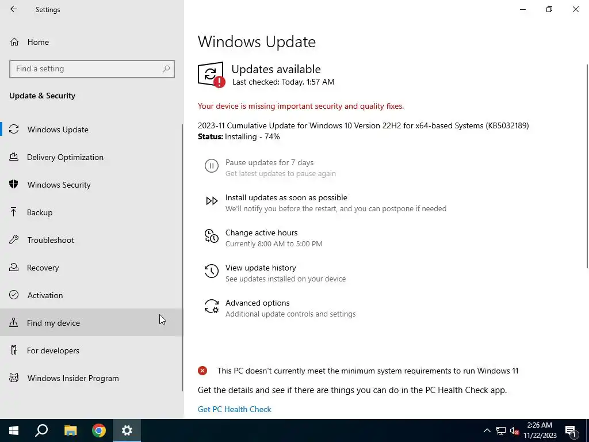Click the Find a setting search box

92,69
